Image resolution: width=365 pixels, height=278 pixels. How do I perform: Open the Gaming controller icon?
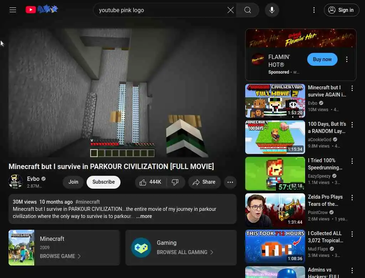[141, 248]
